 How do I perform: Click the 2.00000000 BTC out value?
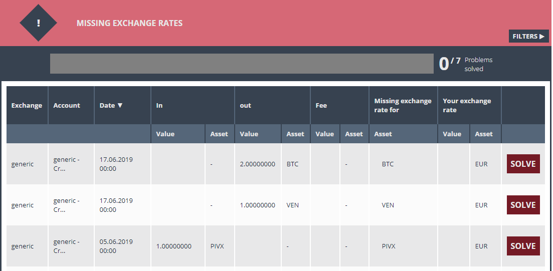click(x=258, y=164)
